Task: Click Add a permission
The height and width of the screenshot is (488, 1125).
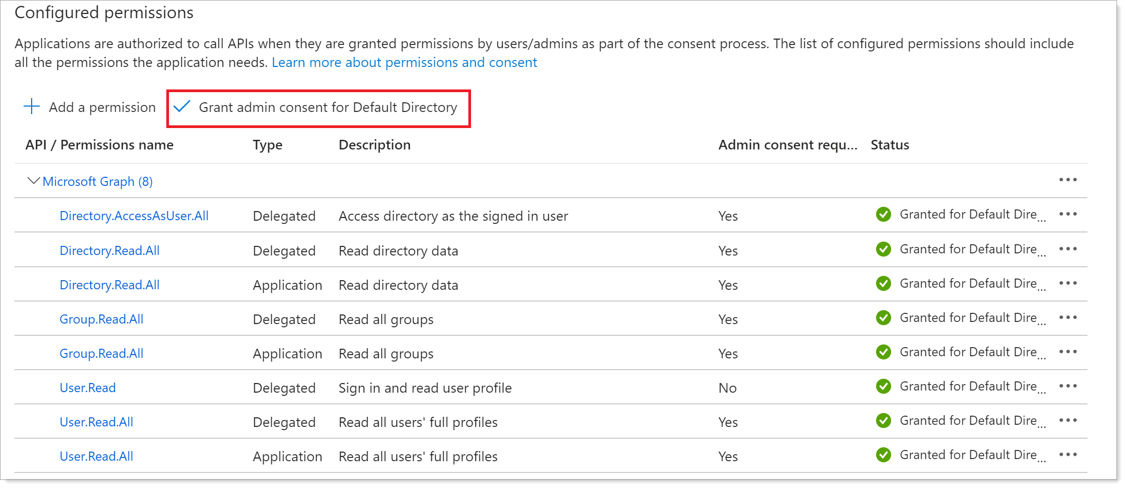Action: point(90,107)
